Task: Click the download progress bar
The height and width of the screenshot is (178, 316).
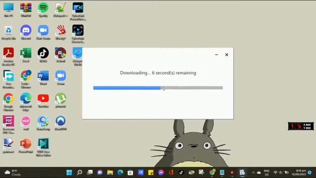Action: point(158,88)
